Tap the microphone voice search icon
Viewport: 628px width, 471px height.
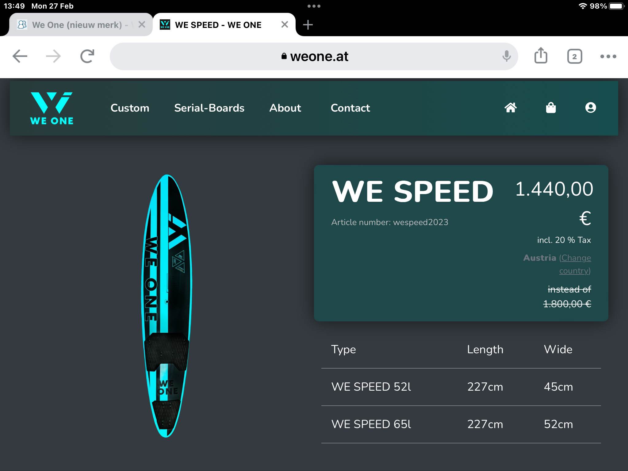(x=507, y=56)
